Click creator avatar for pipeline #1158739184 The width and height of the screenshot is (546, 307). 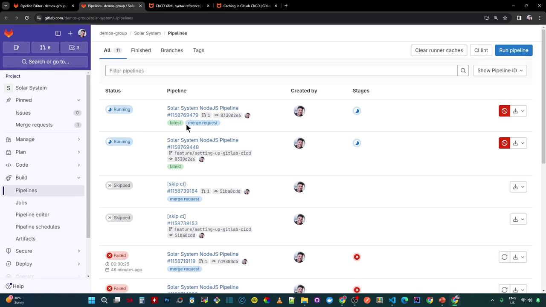pos(299,187)
